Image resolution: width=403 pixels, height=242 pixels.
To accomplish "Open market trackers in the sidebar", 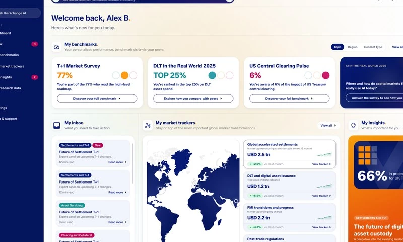I will click(12, 66).
